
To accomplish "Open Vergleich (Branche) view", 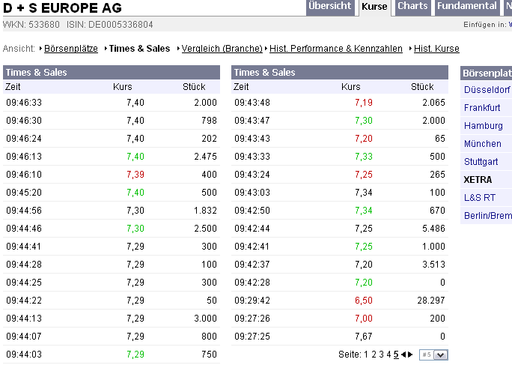I will click(x=222, y=49).
